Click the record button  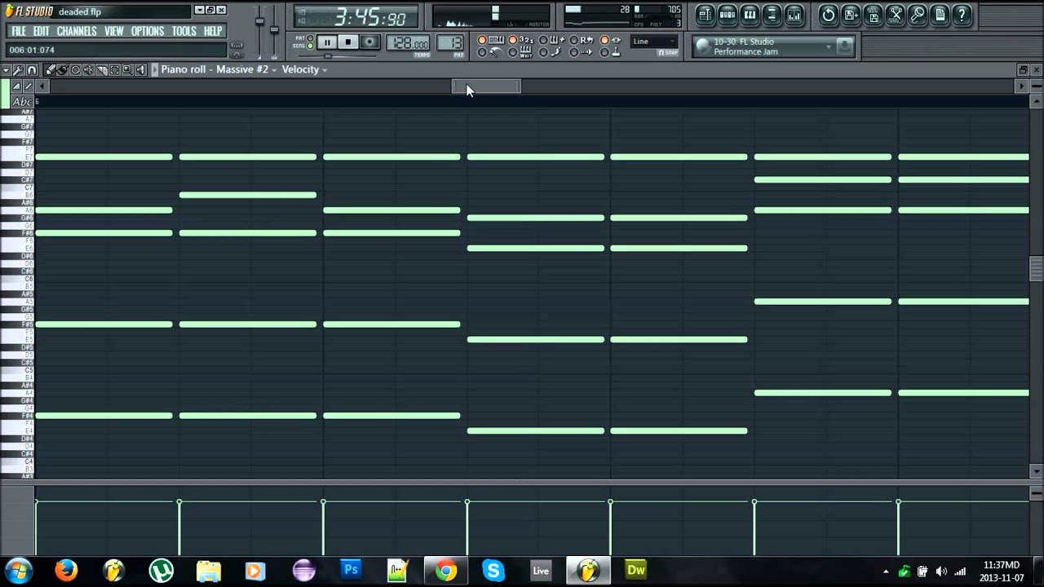coord(370,42)
